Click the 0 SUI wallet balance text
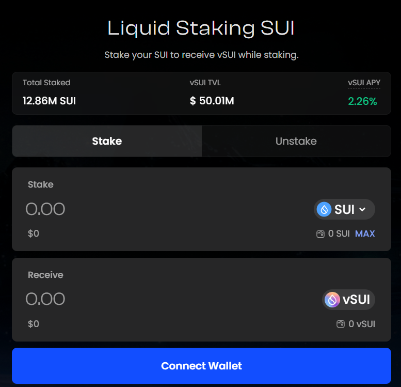The image size is (401, 387). pyautogui.click(x=339, y=234)
